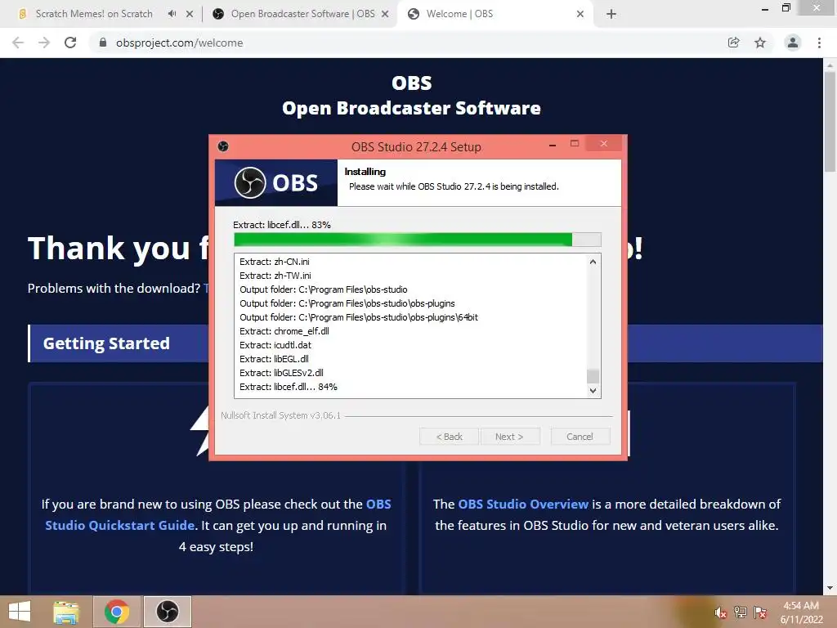Open the network tray icon
The height and width of the screenshot is (628, 837).
pos(741,612)
